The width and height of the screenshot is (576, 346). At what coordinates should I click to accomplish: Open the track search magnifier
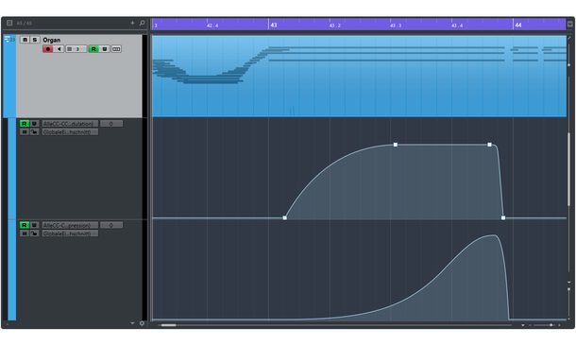(x=143, y=23)
